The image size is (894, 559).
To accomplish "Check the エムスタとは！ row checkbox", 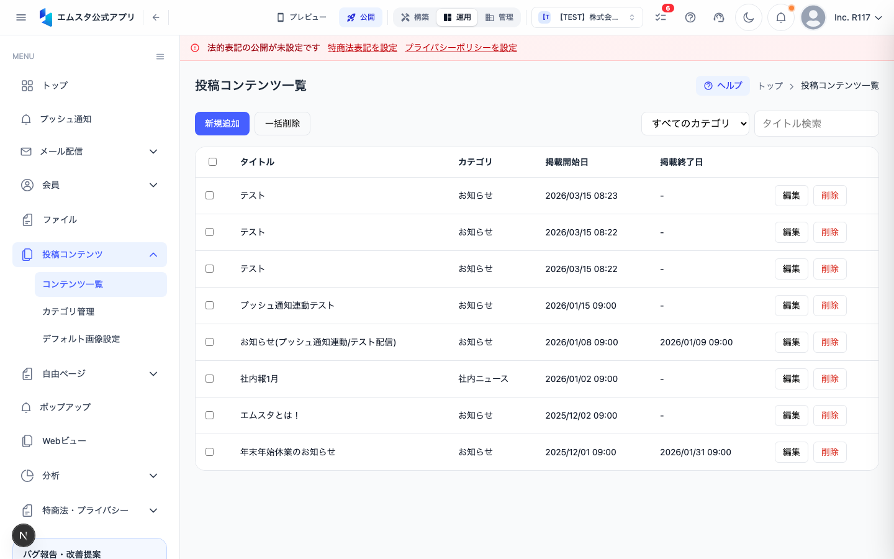I will coord(209,416).
